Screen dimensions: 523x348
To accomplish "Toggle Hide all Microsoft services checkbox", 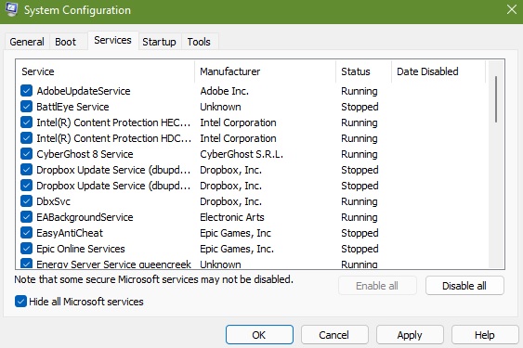I will 20,302.
